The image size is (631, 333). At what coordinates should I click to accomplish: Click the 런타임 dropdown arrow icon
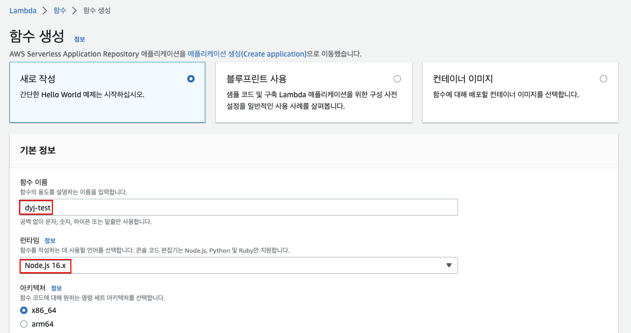[x=449, y=265]
